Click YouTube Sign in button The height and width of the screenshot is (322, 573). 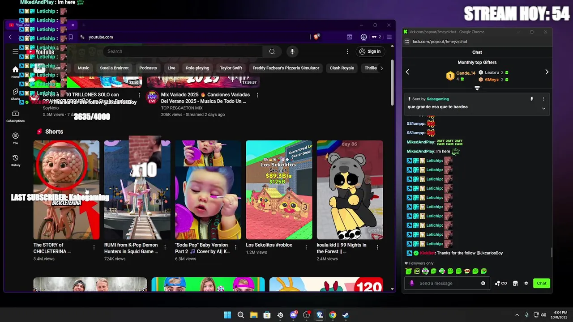[370, 51]
